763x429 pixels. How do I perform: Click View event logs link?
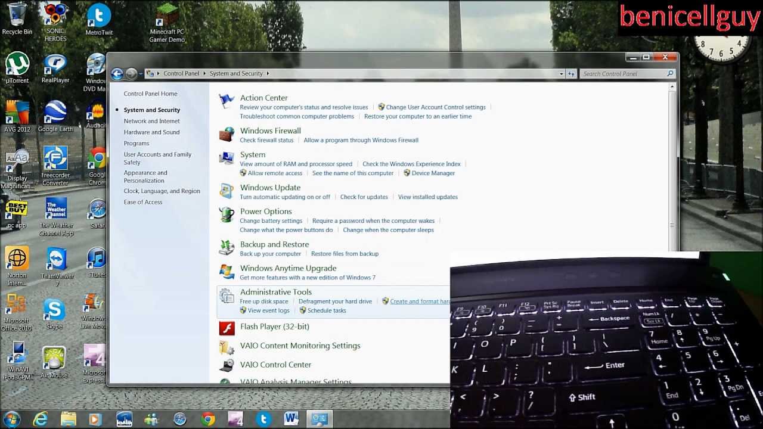tap(269, 310)
